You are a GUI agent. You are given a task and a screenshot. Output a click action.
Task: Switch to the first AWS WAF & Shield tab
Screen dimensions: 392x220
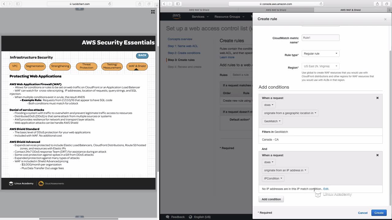199,10
